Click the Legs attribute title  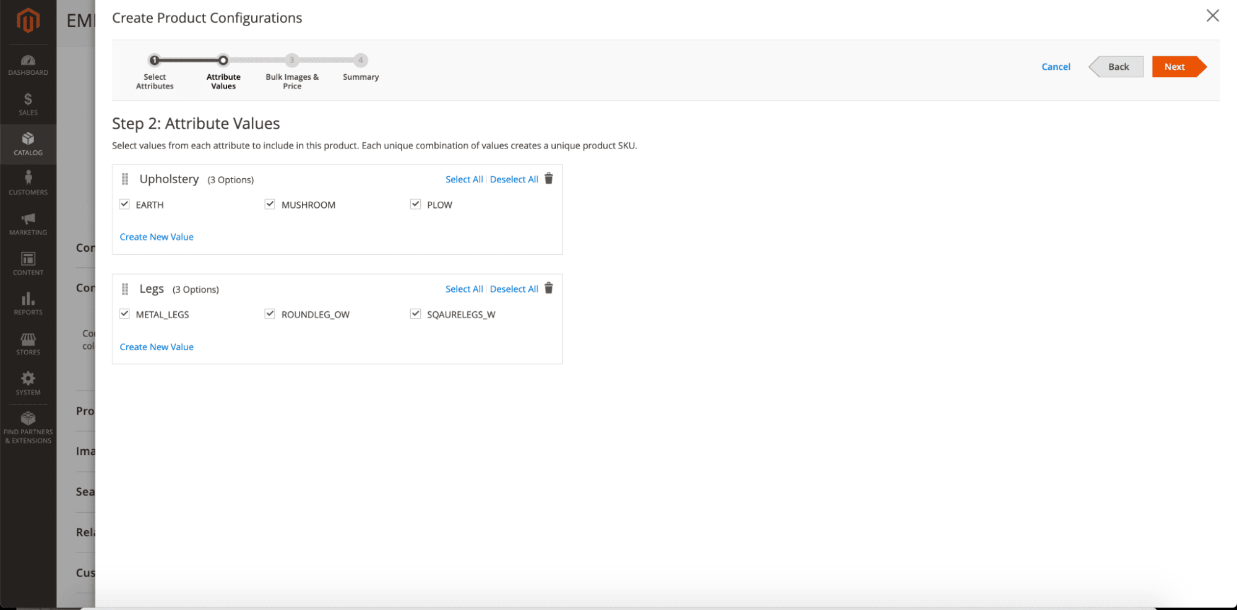pyautogui.click(x=152, y=289)
